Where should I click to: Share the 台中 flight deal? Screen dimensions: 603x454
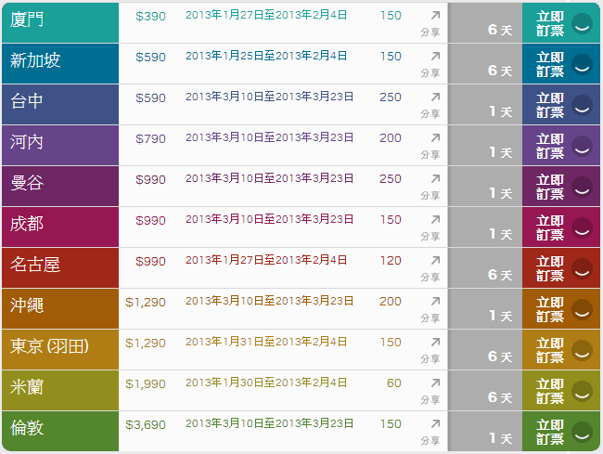pyautogui.click(x=435, y=97)
